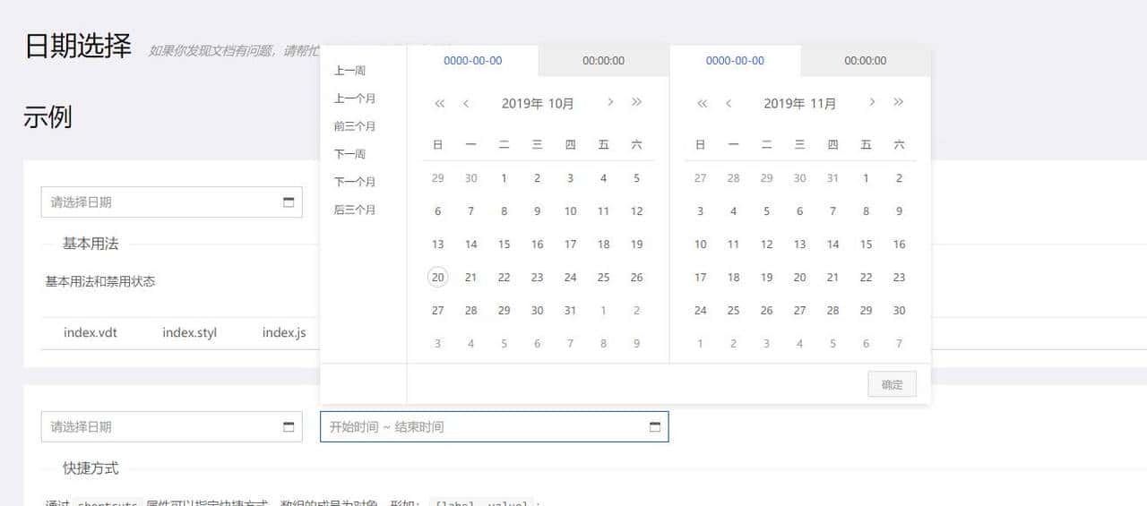1147x506 pixels.
Task: Select today's circled date October 20
Action: coord(438,278)
